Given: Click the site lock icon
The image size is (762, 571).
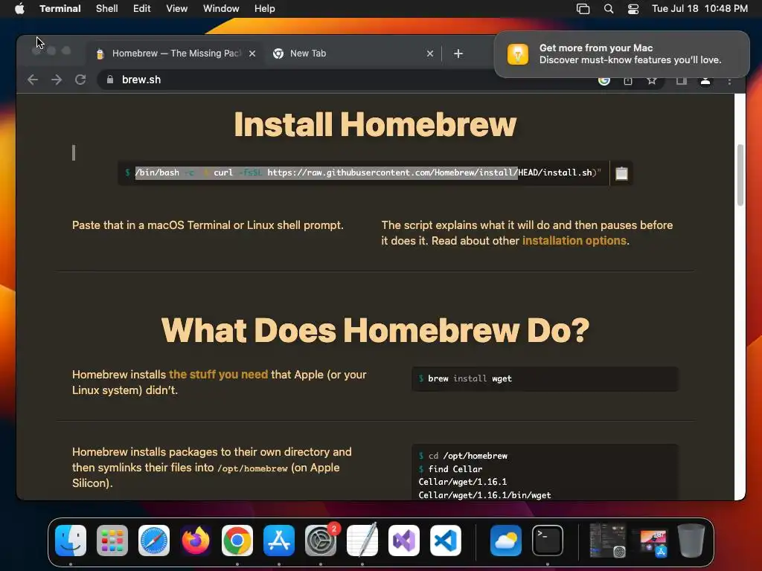Looking at the screenshot, I should coord(110,80).
